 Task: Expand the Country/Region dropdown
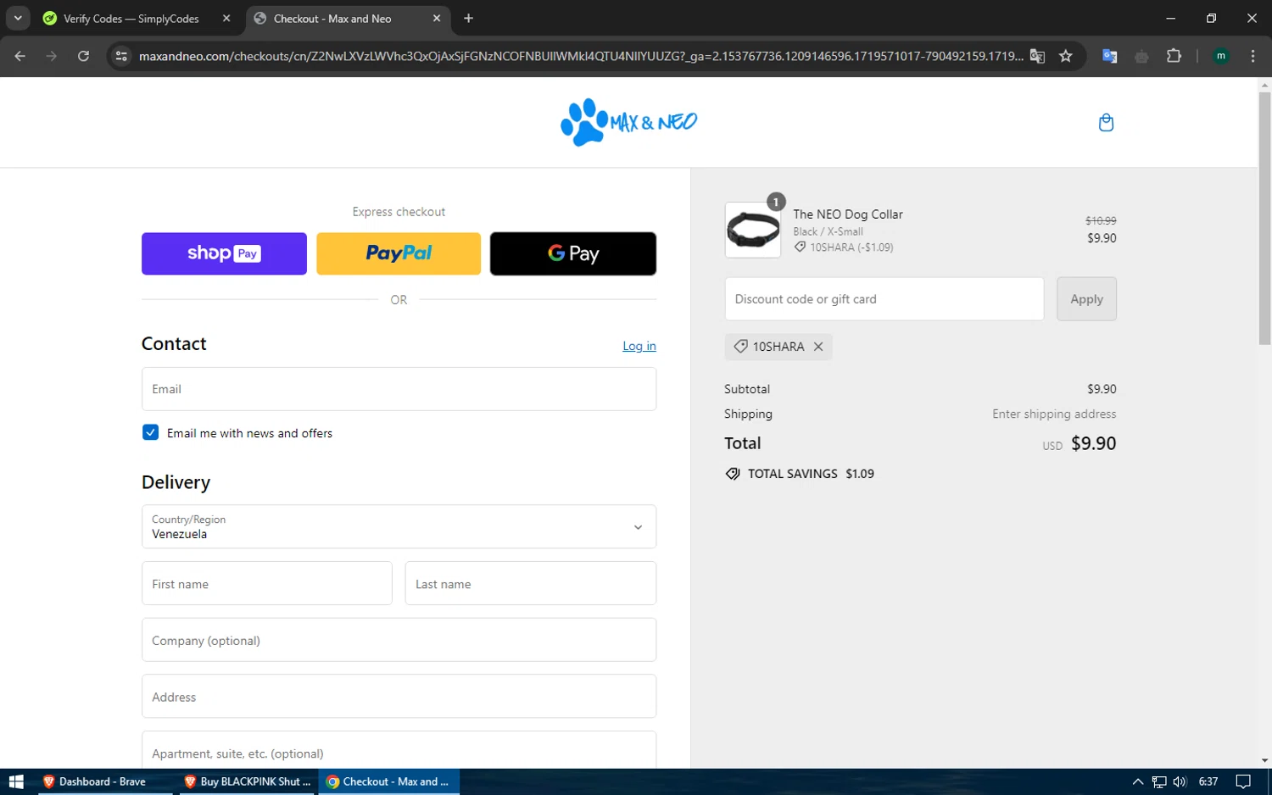(399, 526)
